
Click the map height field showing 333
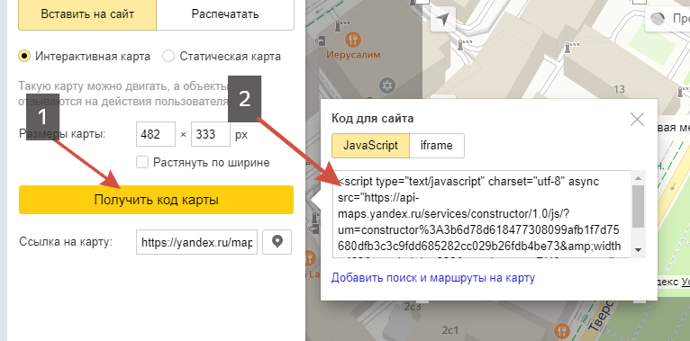(211, 134)
